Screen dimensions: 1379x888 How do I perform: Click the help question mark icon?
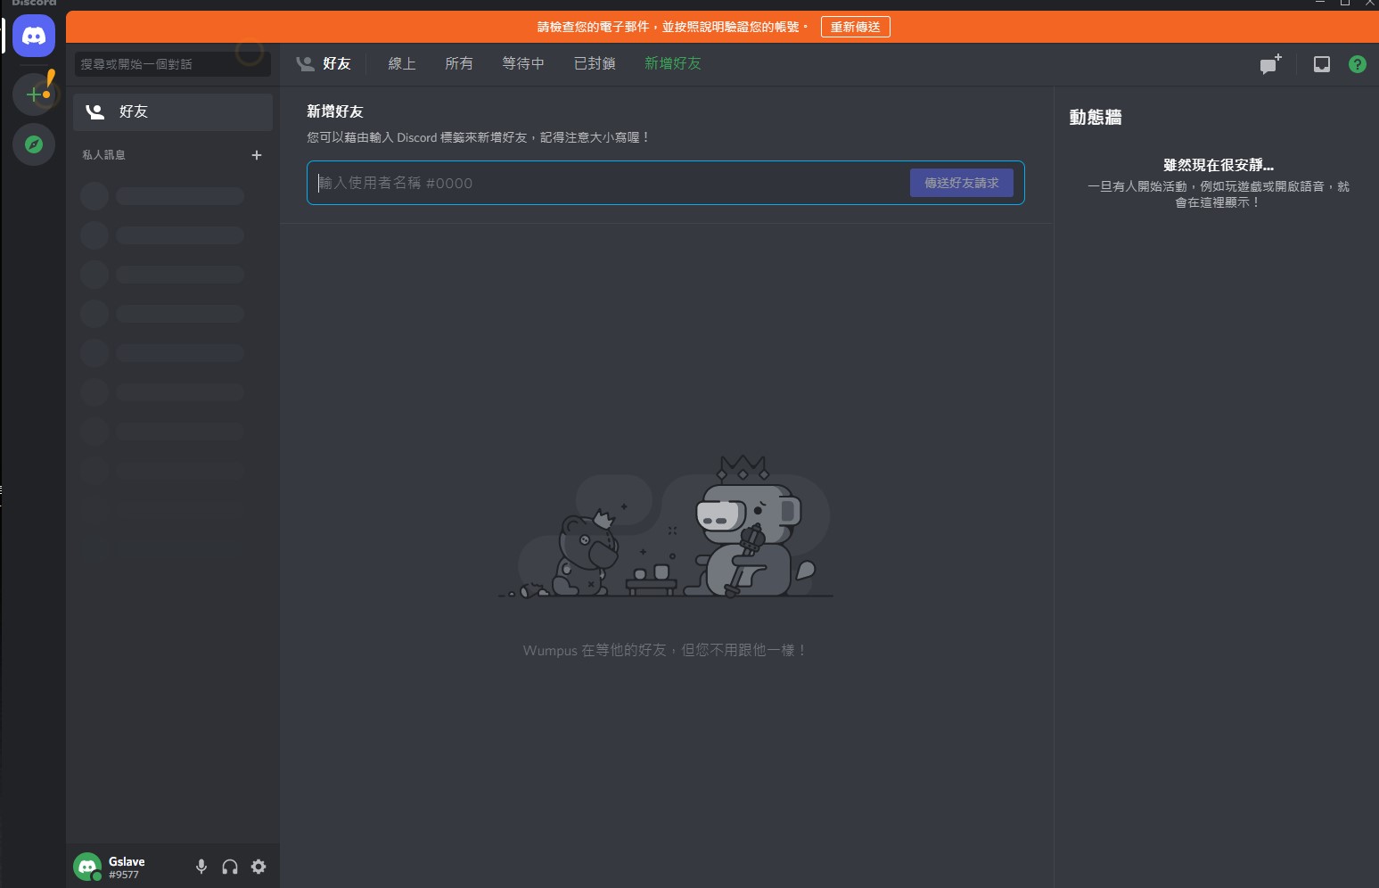point(1357,63)
